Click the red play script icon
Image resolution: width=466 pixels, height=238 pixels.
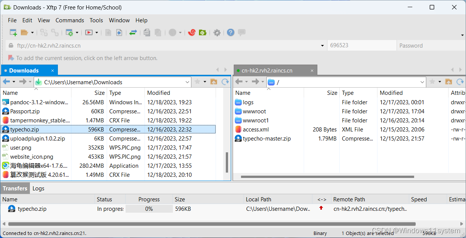pyautogui.click(x=89, y=32)
